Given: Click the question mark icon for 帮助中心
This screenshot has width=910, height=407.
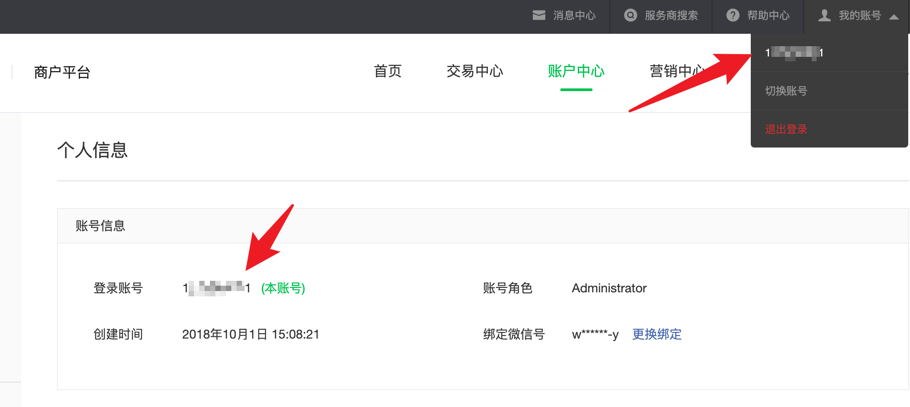Looking at the screenshot, I should coord(733,16).
